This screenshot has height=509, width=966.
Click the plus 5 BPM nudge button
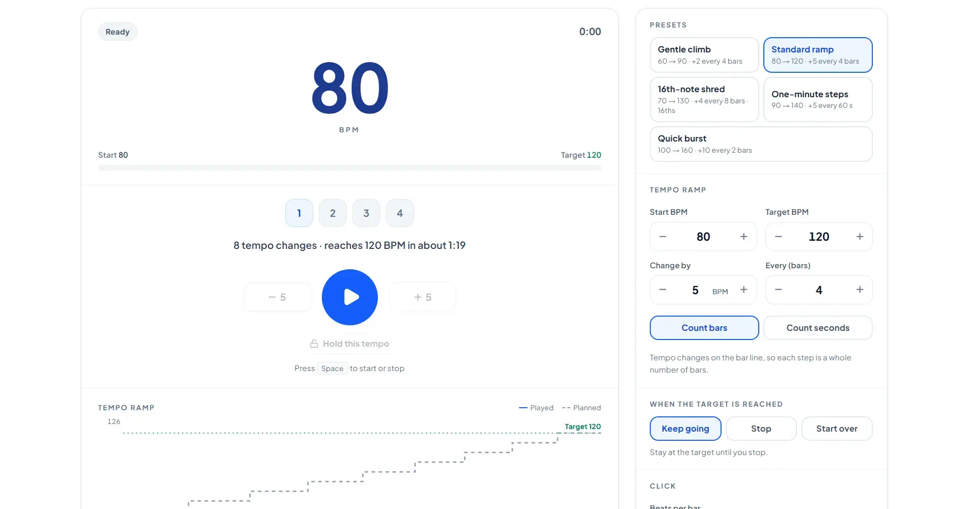tap(423, 297)
